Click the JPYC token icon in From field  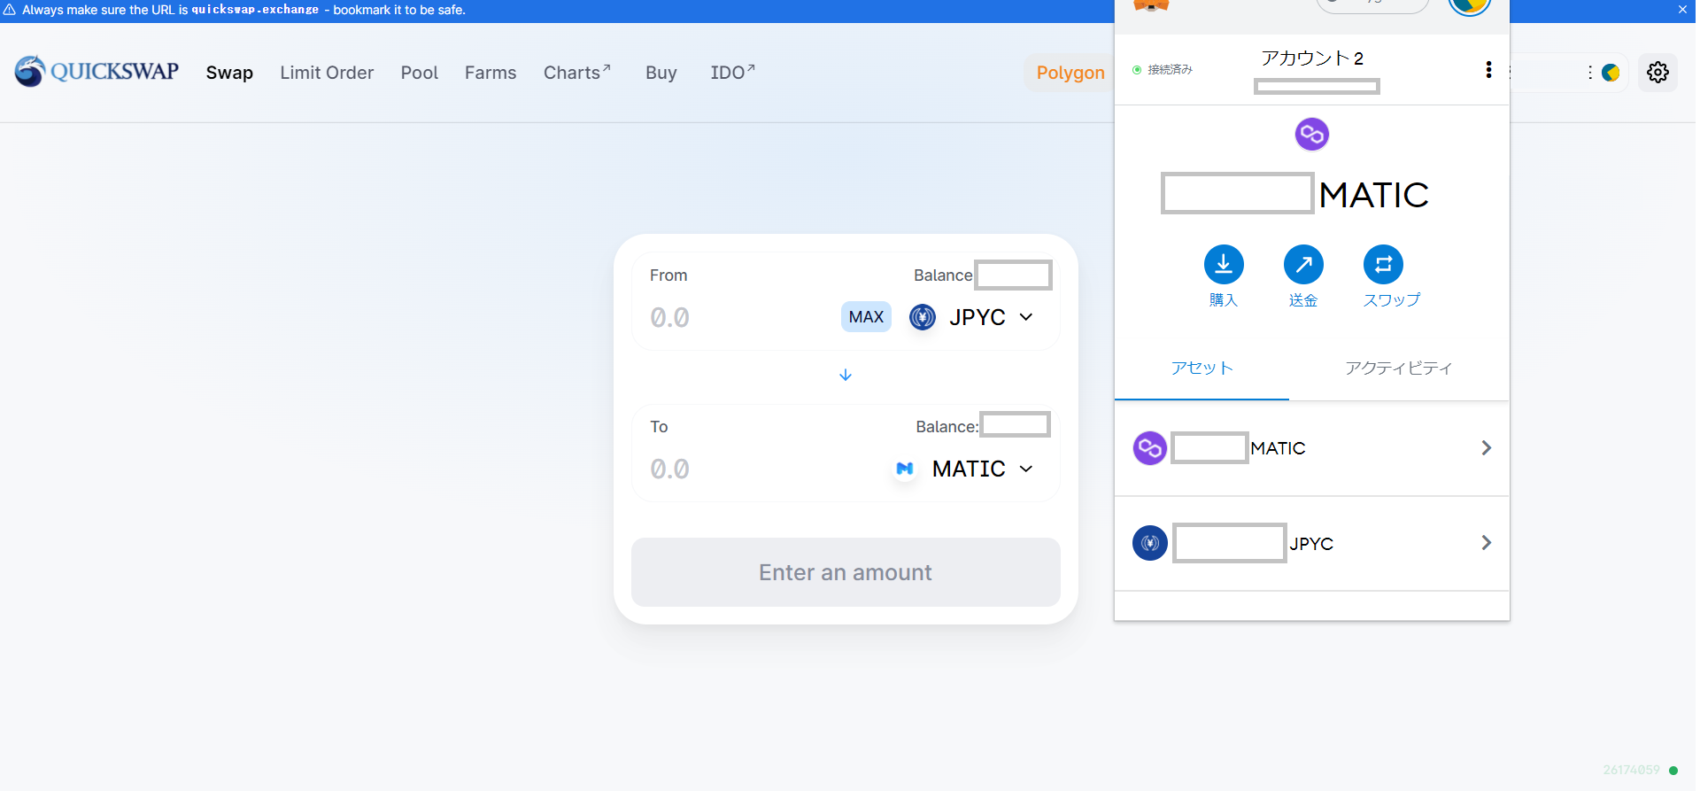(923, 317)
